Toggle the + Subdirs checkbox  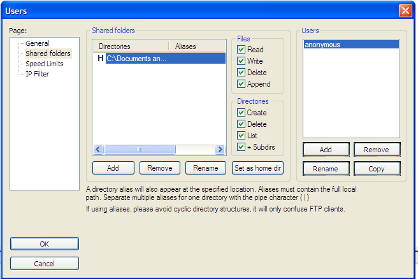pyautogui.click(x=241, y=147)
